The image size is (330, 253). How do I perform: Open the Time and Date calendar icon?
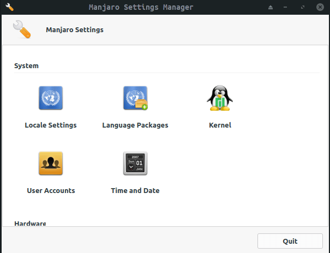tap(135, 164)
